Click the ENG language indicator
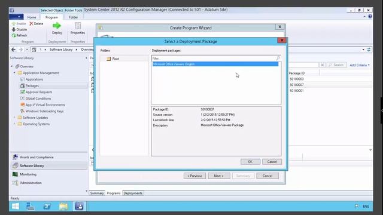 pos(366,207)
